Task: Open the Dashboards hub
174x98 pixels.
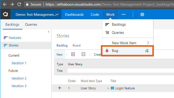Action: 74,14
